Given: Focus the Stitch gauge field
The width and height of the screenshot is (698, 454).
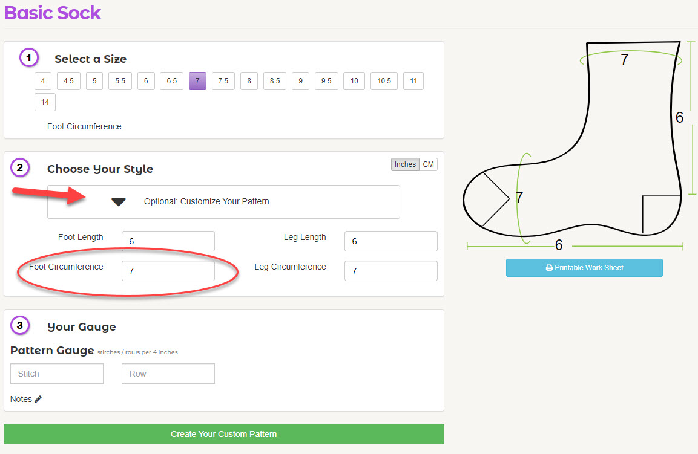Looking at the screenshot, I should tap(57, 374).
